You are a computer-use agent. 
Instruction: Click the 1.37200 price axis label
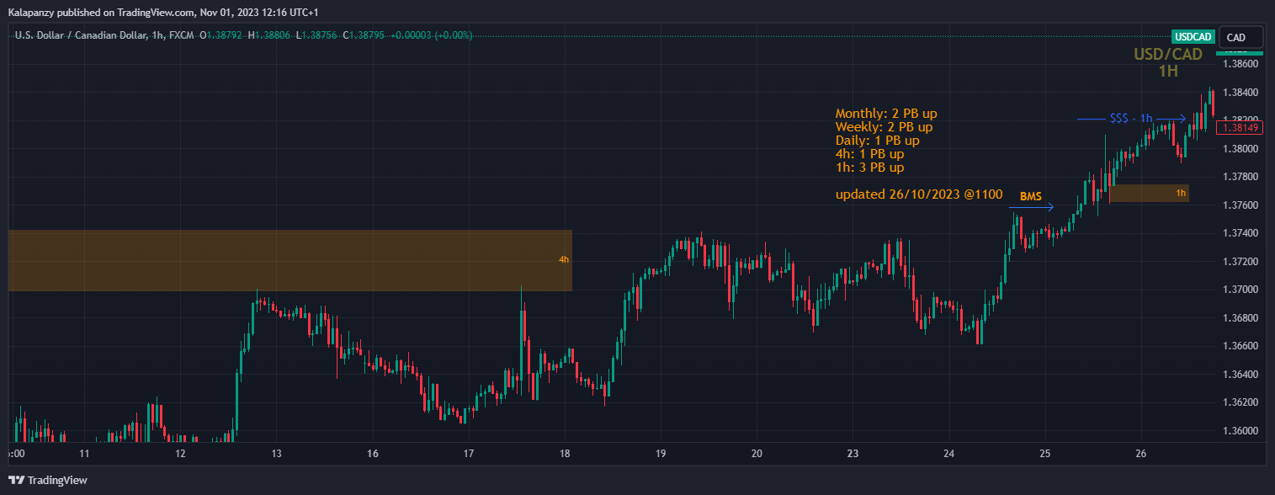click(1240, 262)
